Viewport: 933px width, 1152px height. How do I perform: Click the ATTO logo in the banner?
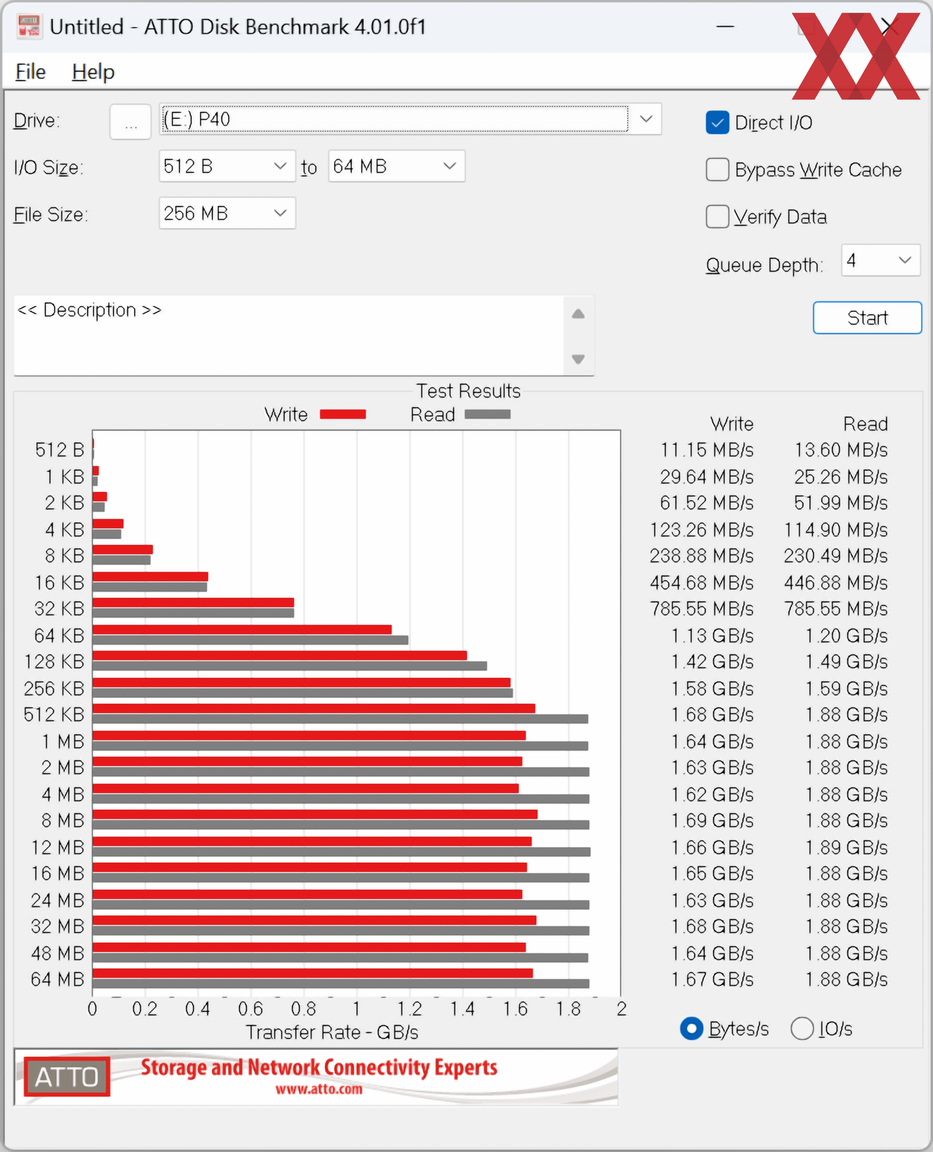tap(67, 1077)
